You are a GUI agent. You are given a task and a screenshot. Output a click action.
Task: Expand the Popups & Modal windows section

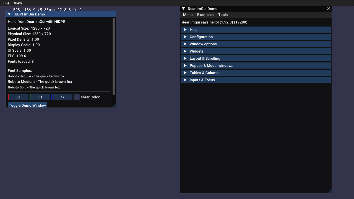click(x=256, y=66)
